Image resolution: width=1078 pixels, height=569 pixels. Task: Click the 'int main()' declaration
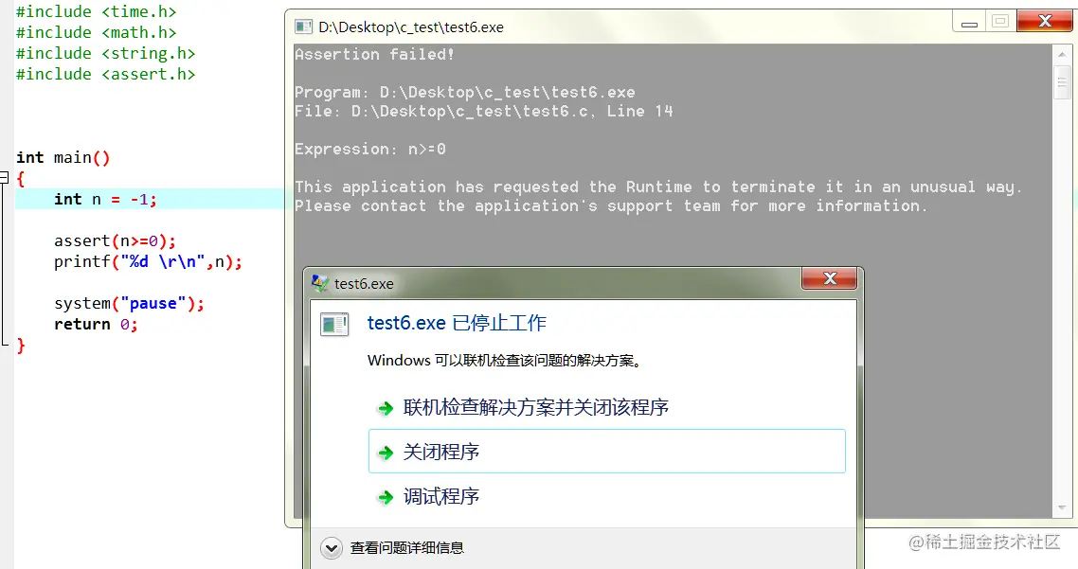pyautogui.click(x=63, y=158)
